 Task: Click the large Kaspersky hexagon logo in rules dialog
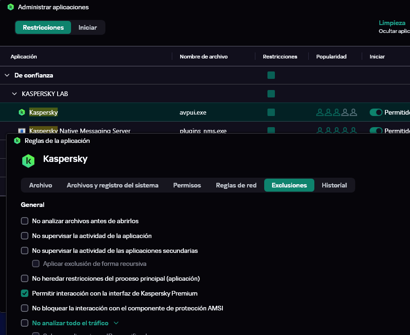pyautogui.click(x=28, y=161)
